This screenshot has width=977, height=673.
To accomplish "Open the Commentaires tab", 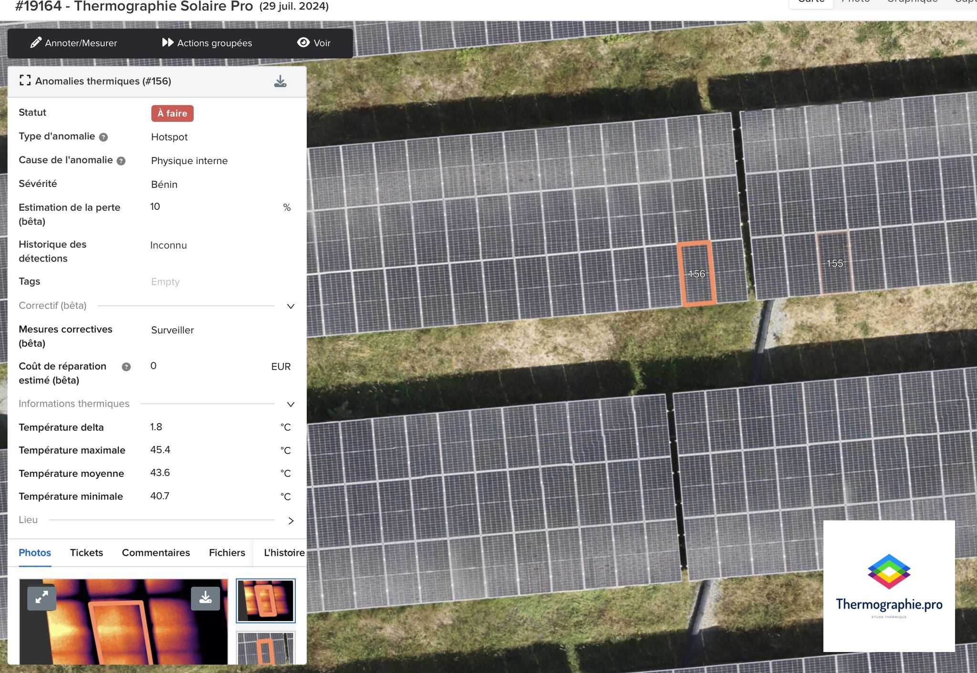I will (x=156, y=553).
